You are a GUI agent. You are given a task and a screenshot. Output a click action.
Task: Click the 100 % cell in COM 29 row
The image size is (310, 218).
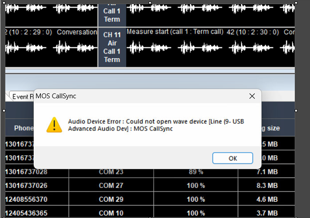click(x=196, y=199)
